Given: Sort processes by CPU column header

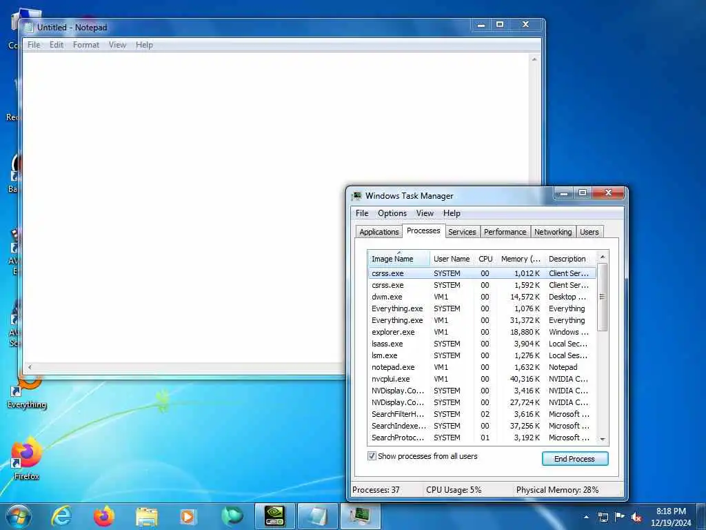Looking at the screenshot, I should (485, 259).
